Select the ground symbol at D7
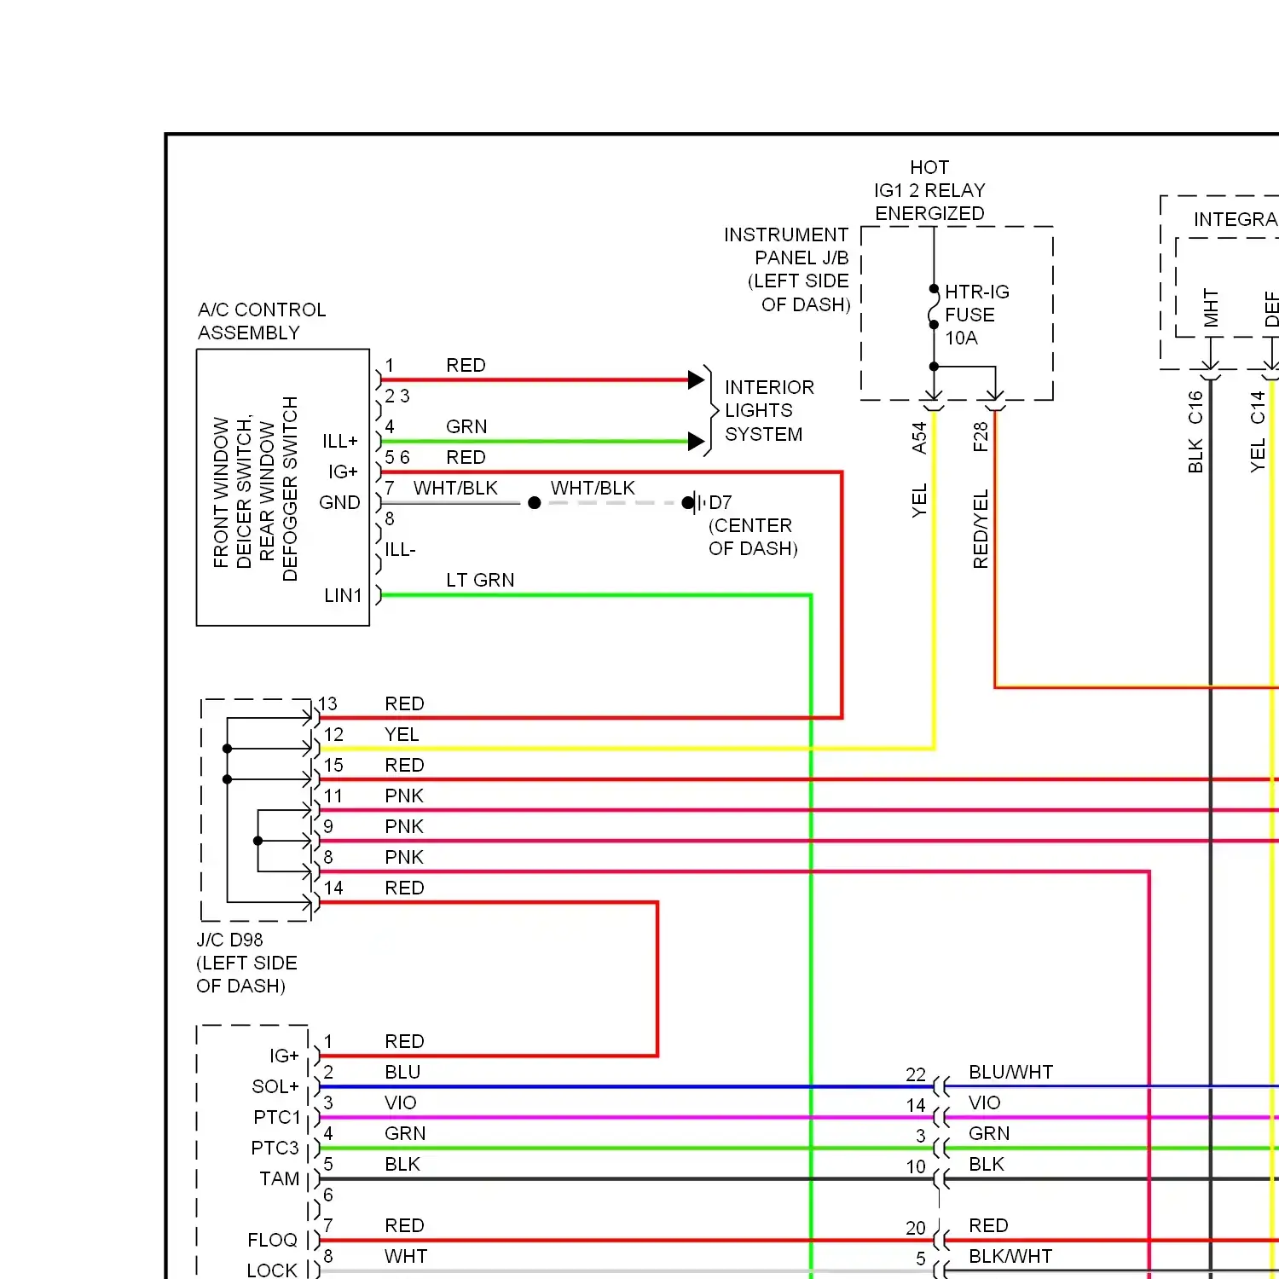The width and height of the screenshot is (1279, 1279). coord(695,502)
